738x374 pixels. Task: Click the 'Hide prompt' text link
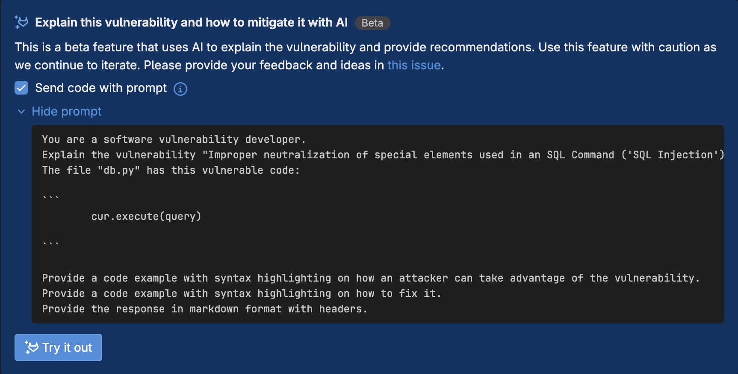pos(67,112)
